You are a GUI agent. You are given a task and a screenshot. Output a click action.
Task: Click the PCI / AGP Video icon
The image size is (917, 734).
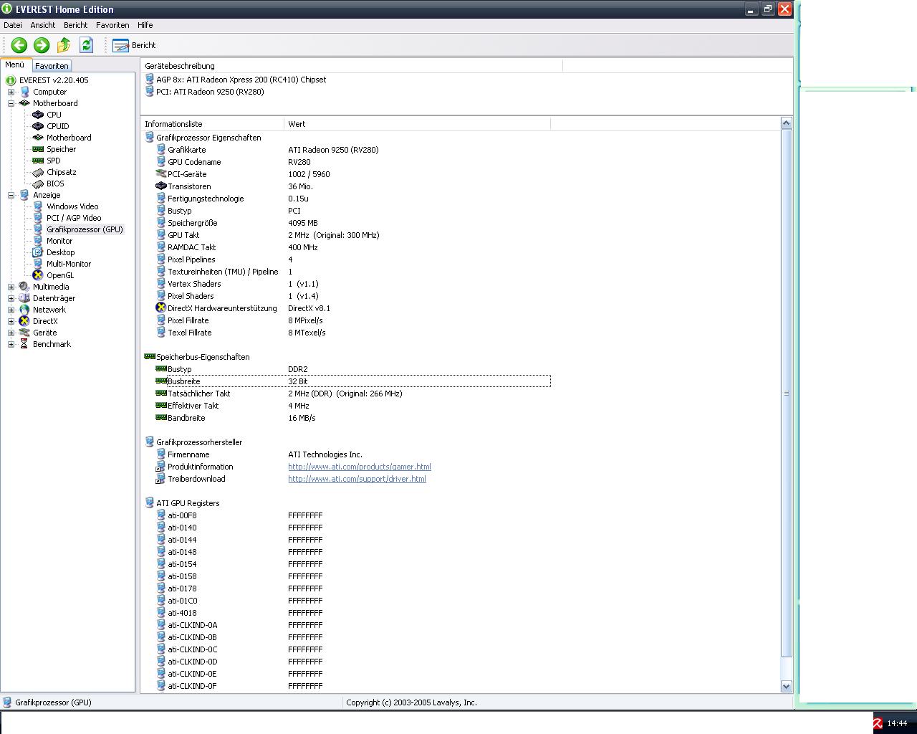click(38, 218)
